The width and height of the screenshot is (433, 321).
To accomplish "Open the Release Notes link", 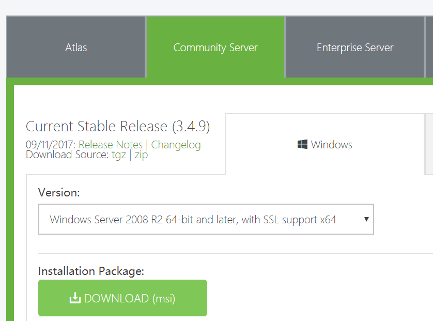I will pos(111,145).
